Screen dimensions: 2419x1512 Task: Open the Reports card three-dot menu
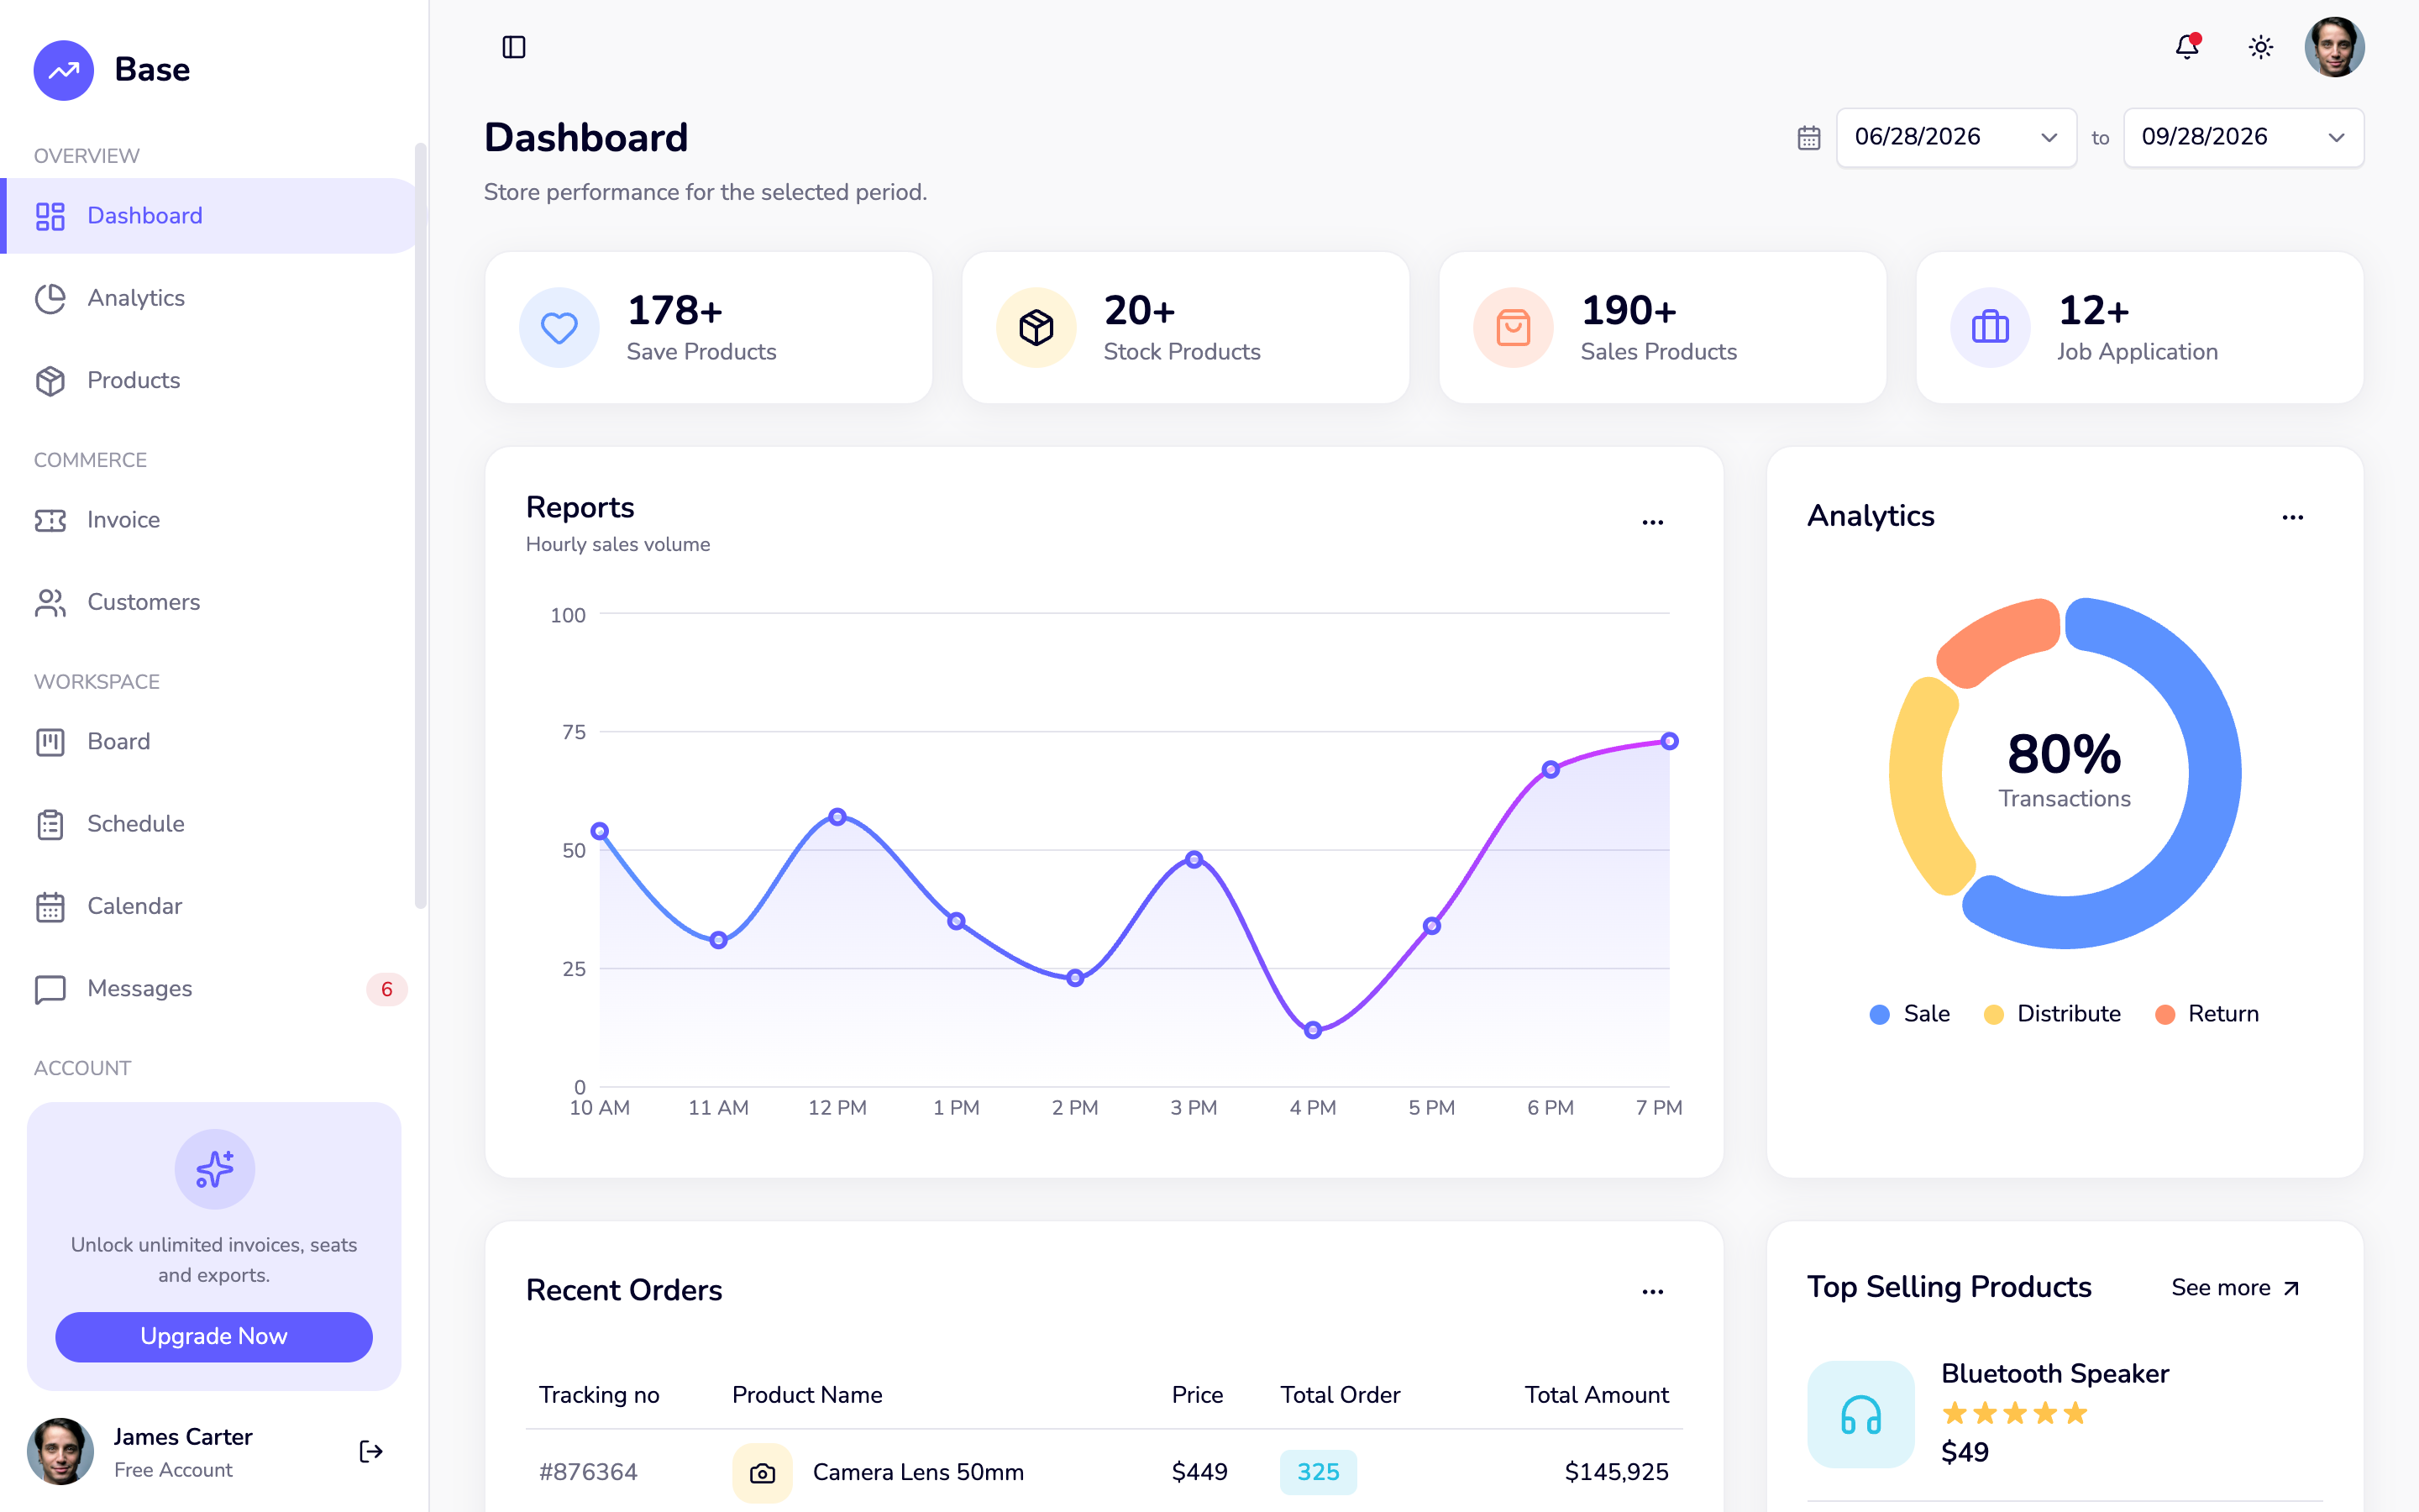pos(1652,522)
